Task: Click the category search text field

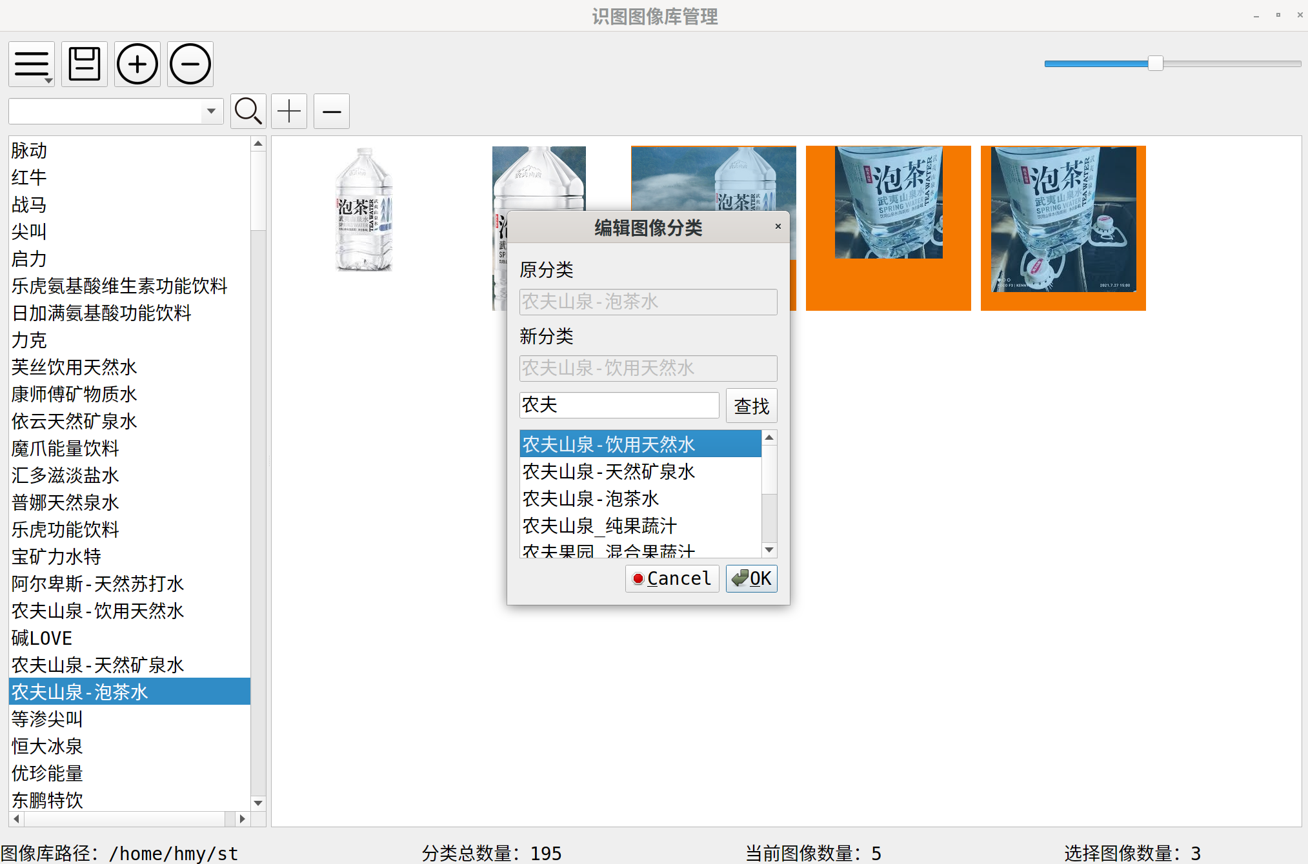Action: click(x=105, y=111)
